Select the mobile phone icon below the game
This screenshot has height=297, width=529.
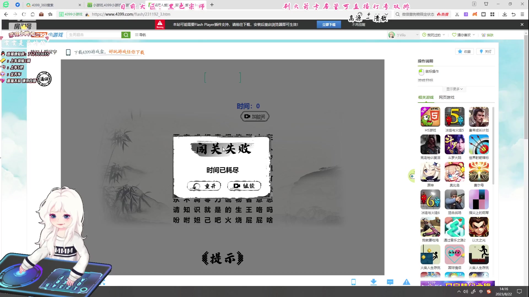pos(354,282)
